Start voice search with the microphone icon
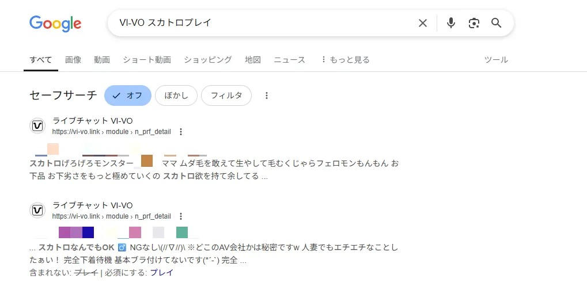The height and width of the screenshot is (298, 587). pos(451,23)
